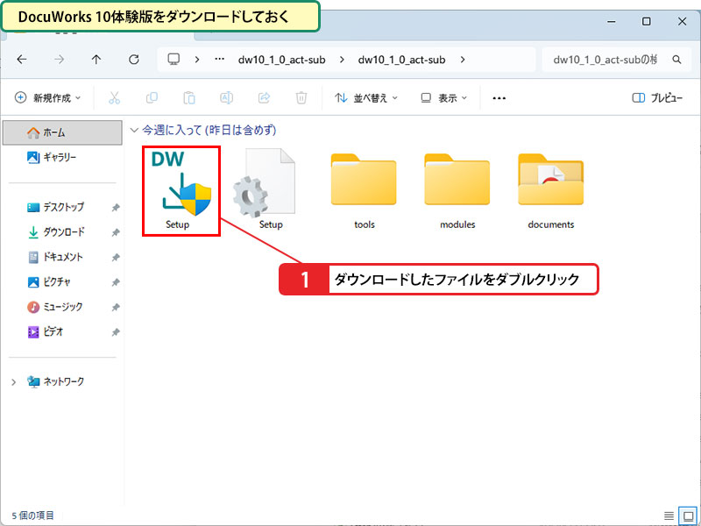Open the modules folder
The image size is (701, 526).
click(x=457, y=191)
